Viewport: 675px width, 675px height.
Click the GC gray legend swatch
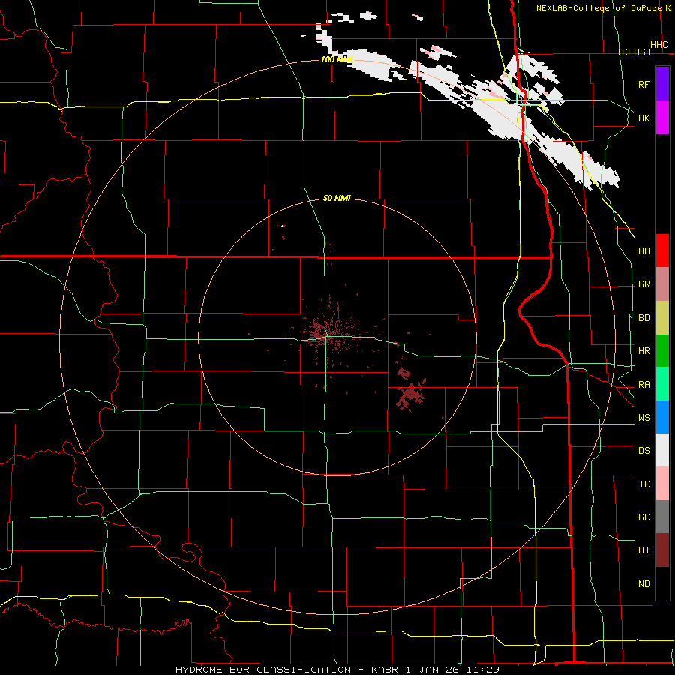point(662,517)
